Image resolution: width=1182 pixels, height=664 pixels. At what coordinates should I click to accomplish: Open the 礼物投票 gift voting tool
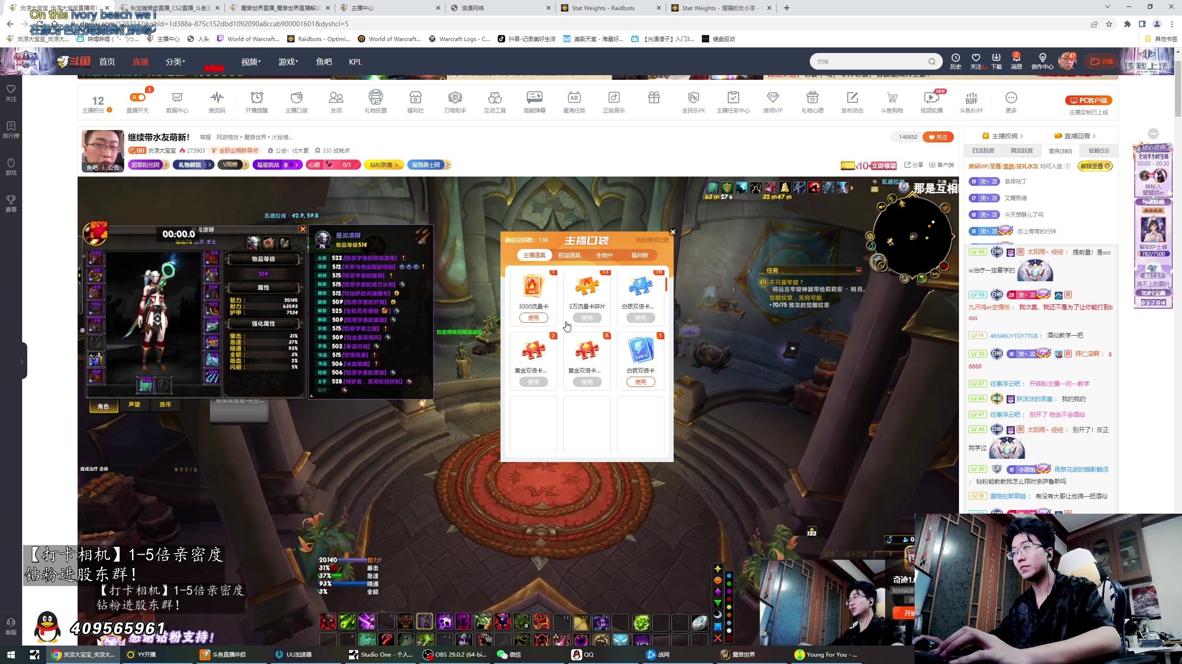pyautogui.click(x=375, y=102)
